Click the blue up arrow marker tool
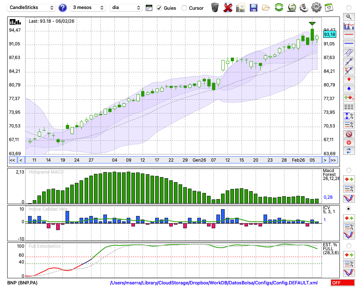This screenshot has width=360, height=288. tap(348, 88)
